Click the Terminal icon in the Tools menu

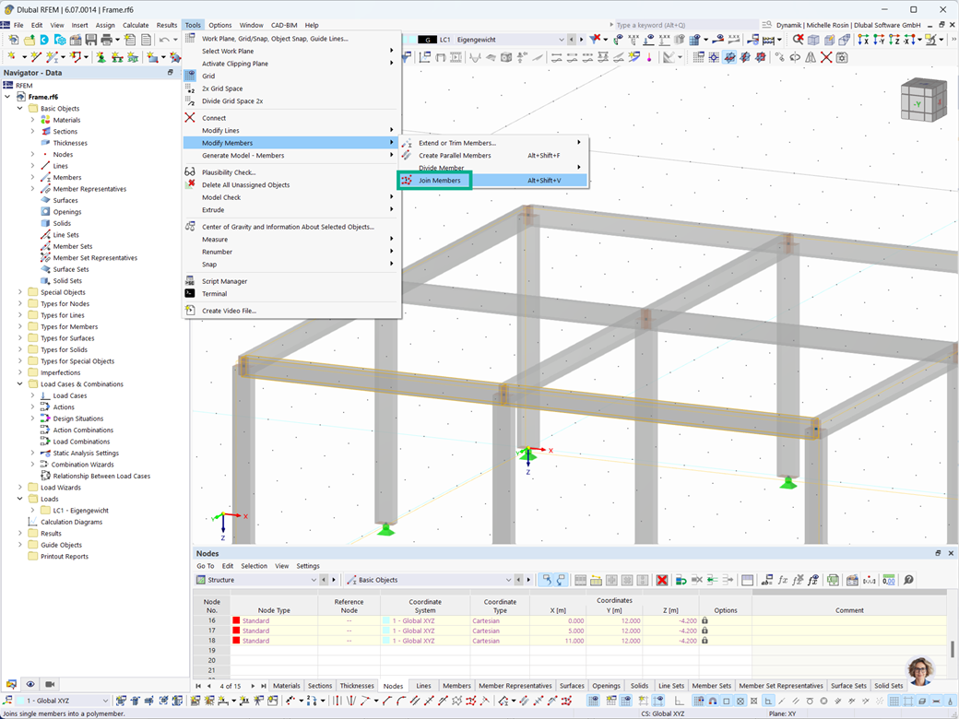click(190, 293)
